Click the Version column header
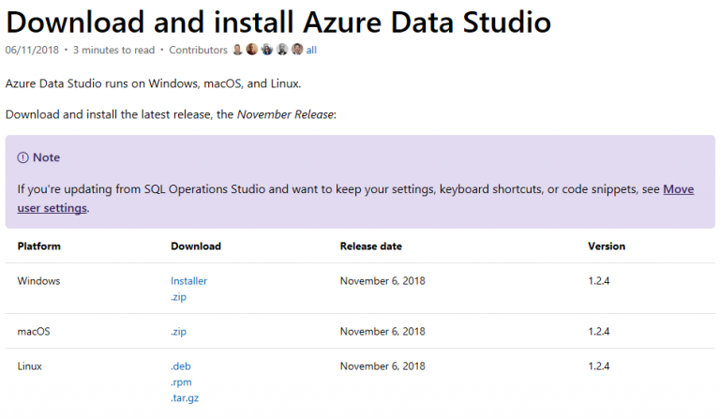Viewport: 720px width, 418px height. 606,246
